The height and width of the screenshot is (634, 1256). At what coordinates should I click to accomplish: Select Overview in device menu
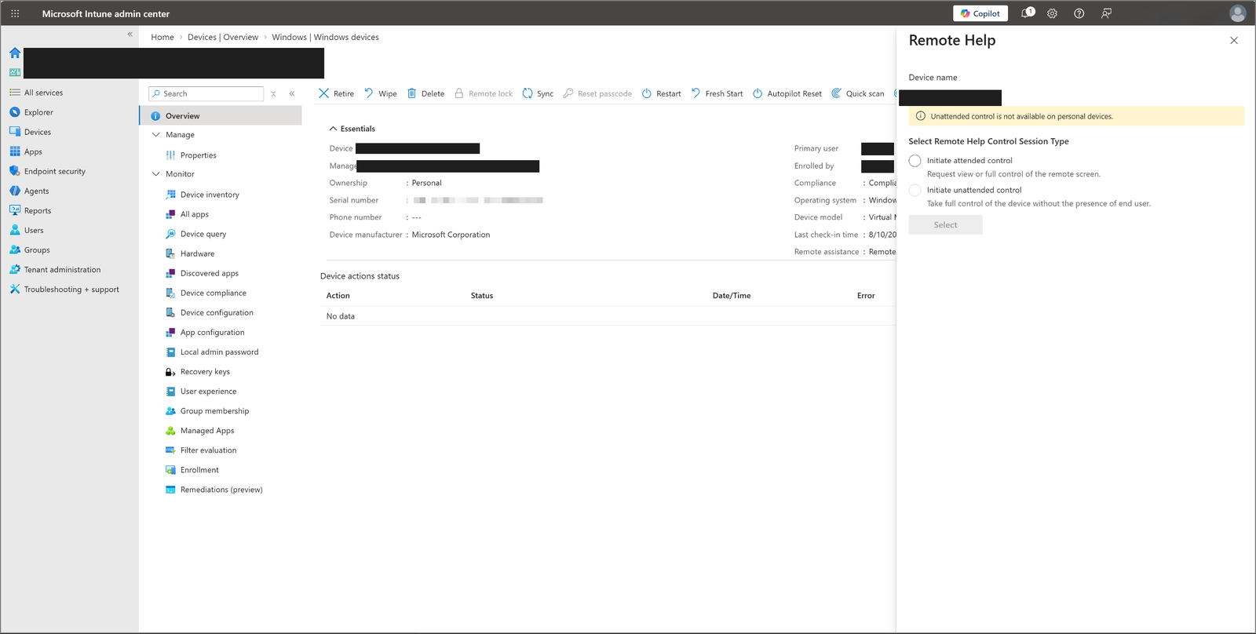tap(221, 115)
